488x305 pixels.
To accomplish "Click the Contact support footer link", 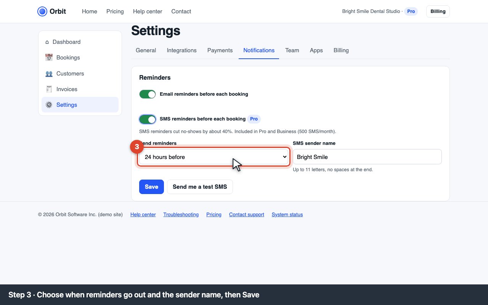I will point(247,215).
